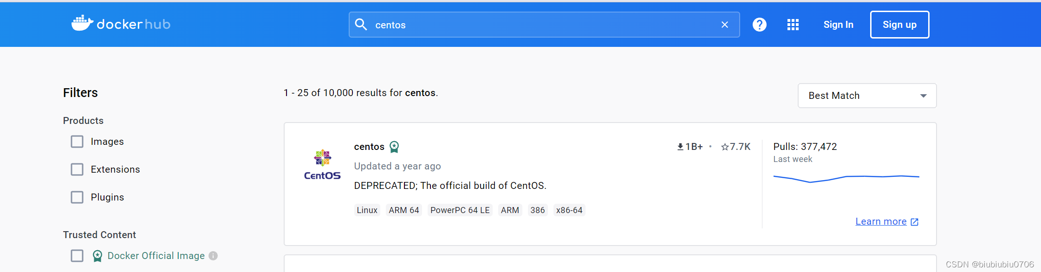Open the help question mark icon

point(760,24)
